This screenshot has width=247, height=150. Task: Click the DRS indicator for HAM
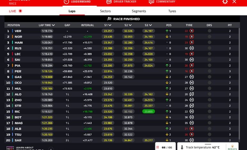point(209,43)
